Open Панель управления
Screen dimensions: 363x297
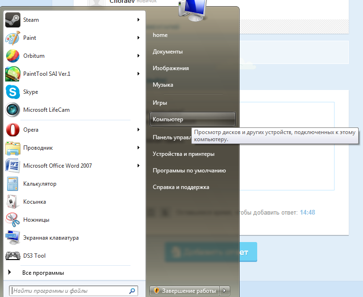coord(172,137)
